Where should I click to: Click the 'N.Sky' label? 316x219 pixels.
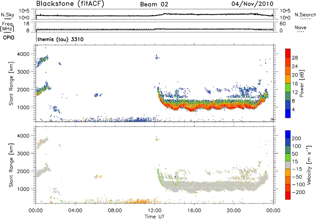[x=8, y=15]
